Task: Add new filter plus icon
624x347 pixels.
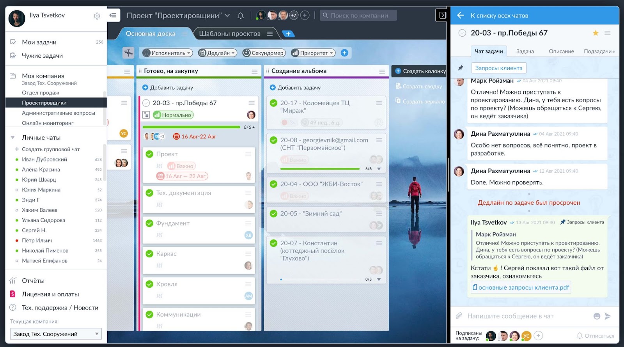Action: (x=344, y=53)
